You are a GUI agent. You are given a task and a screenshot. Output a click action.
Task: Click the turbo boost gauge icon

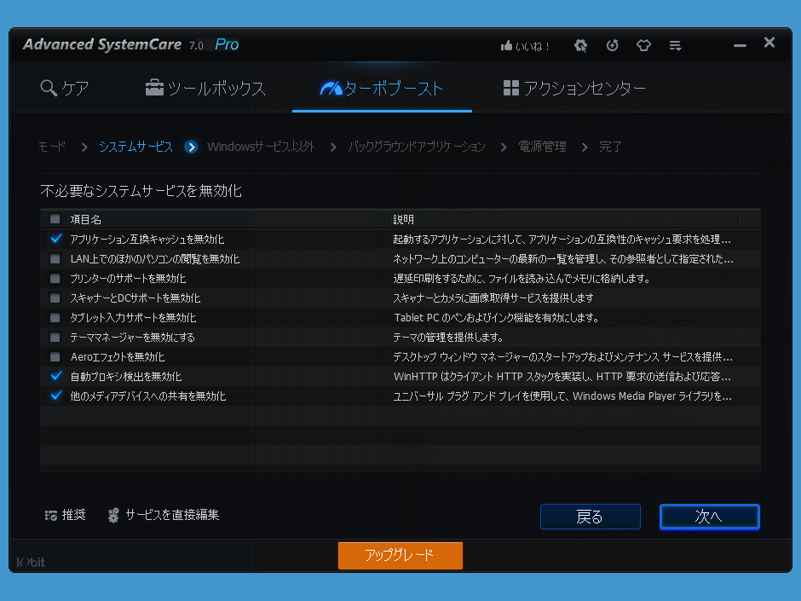(331, 89)
